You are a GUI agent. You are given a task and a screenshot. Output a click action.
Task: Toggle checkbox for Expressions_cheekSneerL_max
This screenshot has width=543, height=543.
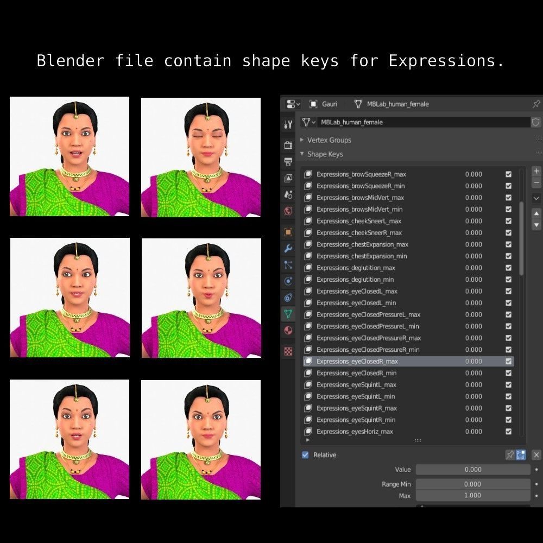(x=508, y=221)
